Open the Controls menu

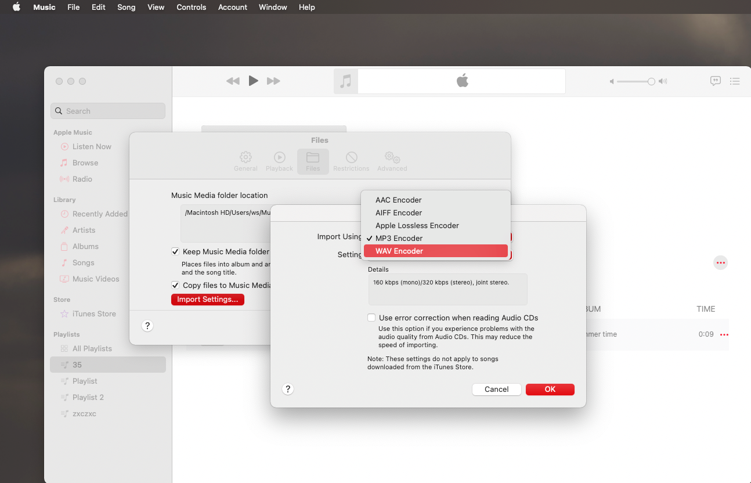pos(192,7)
